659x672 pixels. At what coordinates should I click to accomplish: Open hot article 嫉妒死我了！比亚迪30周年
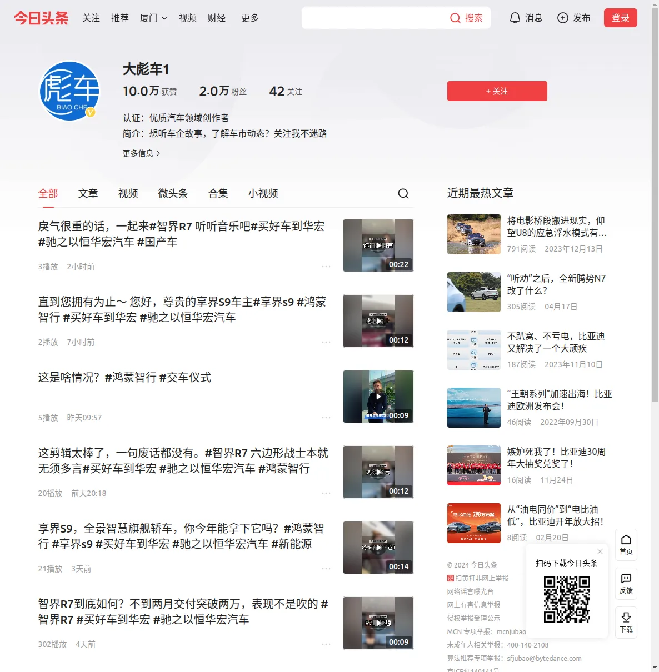click(556, 458)
